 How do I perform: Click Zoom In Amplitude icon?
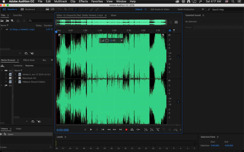(x=146, y=130)
